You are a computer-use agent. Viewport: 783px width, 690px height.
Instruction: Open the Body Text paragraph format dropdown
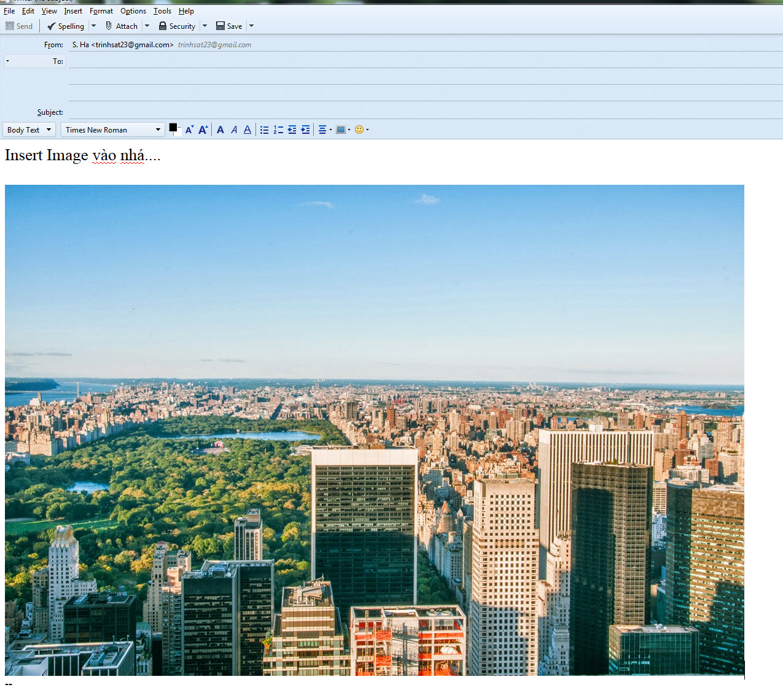click(29, 130)
